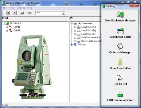Open the Gsi To Dxf converter
The height and width of the screenshot is (108, 141).
point(120,78)
